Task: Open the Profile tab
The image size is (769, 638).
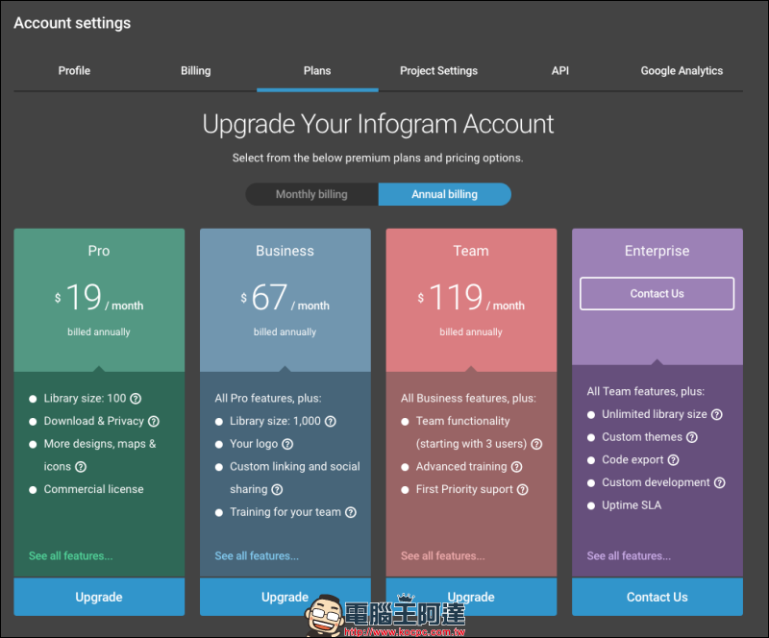Action: [74, 70]
